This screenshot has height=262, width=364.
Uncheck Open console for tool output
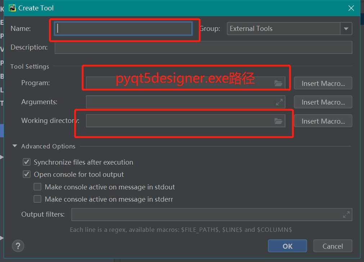coord(27,174)
